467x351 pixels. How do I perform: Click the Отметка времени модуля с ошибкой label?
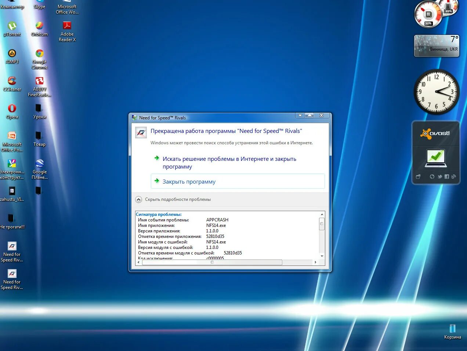176,253
